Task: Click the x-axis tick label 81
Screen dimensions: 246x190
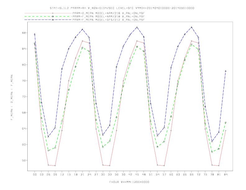Action: click(x=219, y=174)
